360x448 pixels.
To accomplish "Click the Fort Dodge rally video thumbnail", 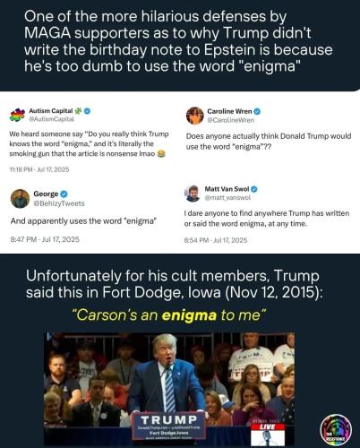I will coord(169,389).
